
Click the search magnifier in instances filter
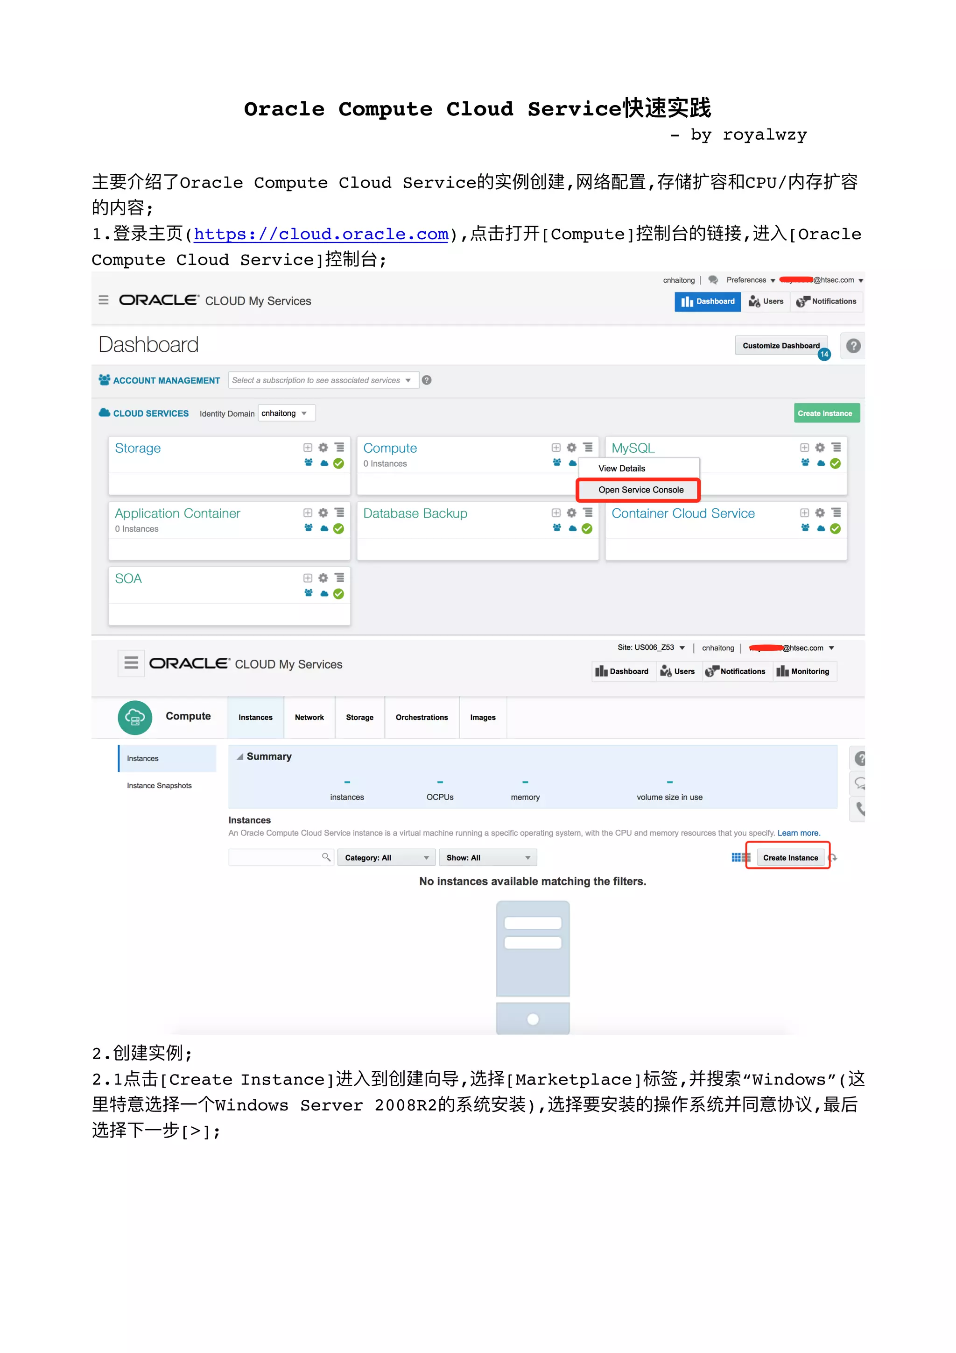click(325, 857)
